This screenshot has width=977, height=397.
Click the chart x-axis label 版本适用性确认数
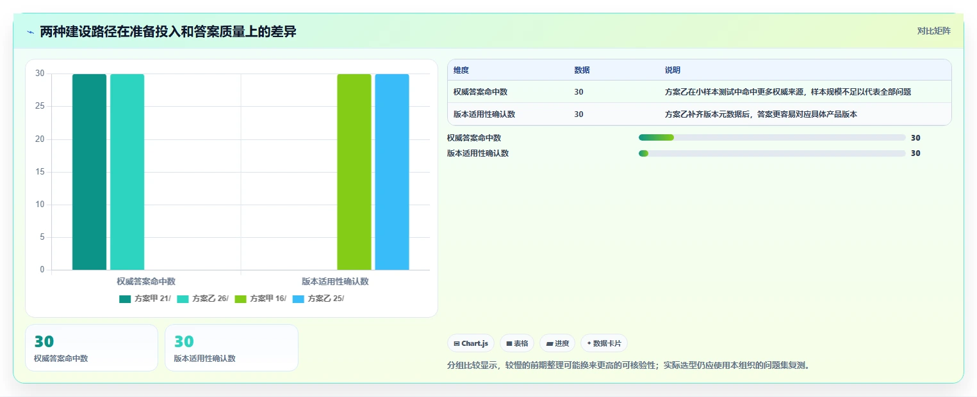pos(335,281)
